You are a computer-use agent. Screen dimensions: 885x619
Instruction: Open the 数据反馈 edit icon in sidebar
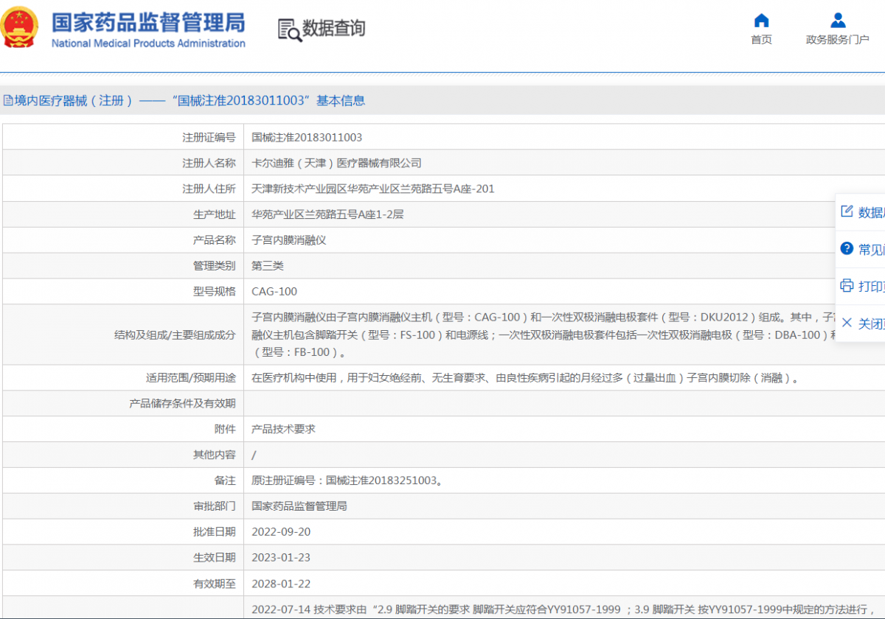pyautogui.click(x=847, y=211)
